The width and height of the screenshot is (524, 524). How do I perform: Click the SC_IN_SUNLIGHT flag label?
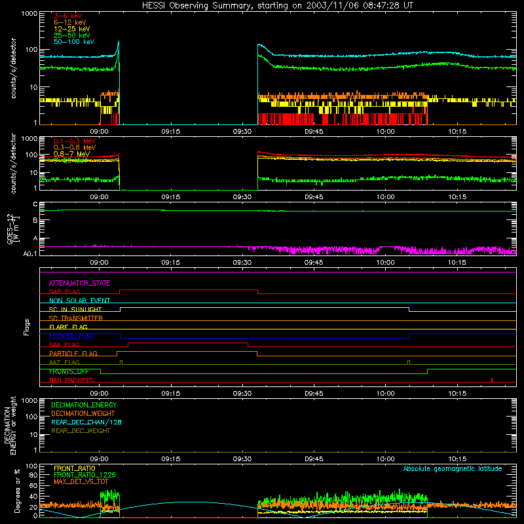pos(75,309)
